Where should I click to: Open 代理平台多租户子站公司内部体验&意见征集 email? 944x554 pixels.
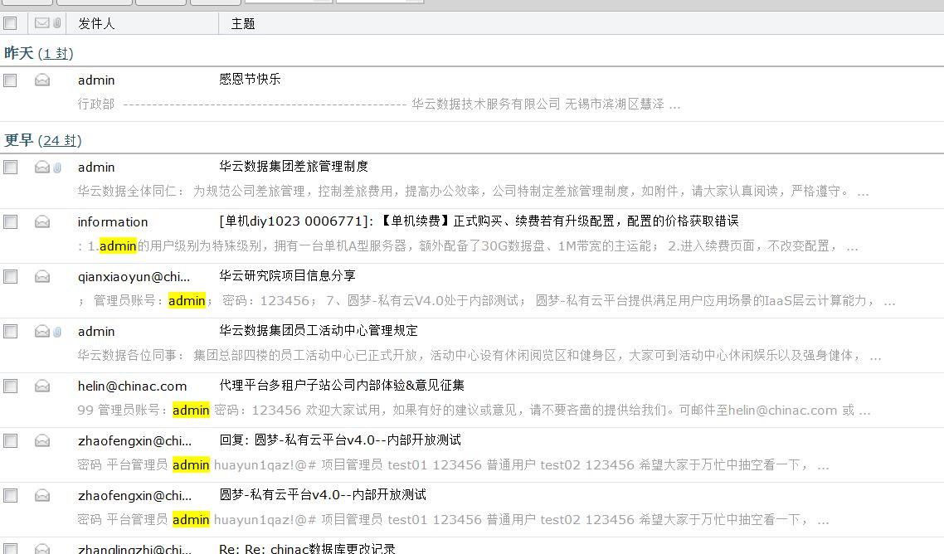[342, 386]
